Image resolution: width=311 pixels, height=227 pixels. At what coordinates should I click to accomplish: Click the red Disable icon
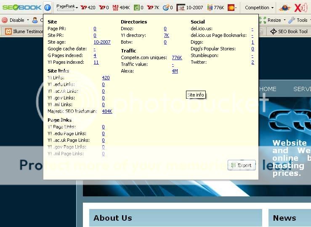pyautogui.click(x=5, y=20)
